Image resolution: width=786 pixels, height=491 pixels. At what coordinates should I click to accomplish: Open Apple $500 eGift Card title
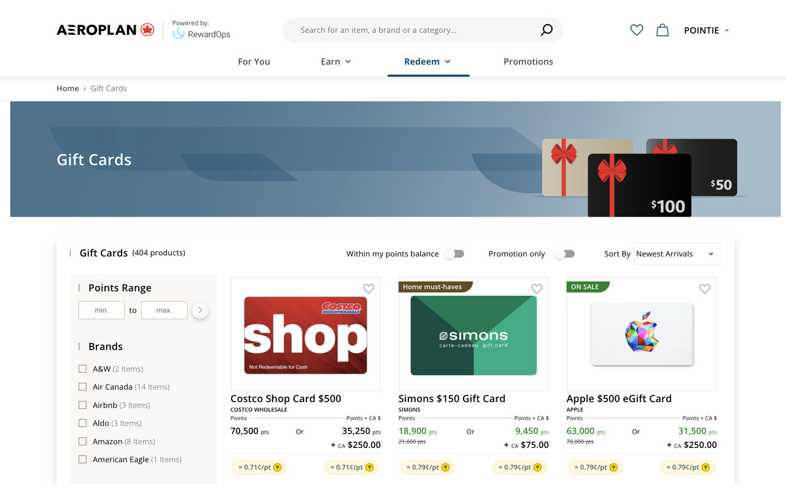pyautogui.click(x=619, y=398)
